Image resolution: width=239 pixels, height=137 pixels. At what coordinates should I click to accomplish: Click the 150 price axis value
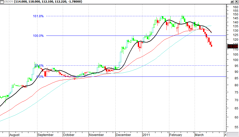click(x=235, y=14)
